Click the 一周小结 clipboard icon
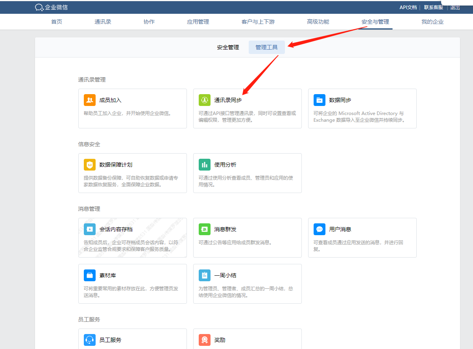The image size is (473, 349). [205, 275]
